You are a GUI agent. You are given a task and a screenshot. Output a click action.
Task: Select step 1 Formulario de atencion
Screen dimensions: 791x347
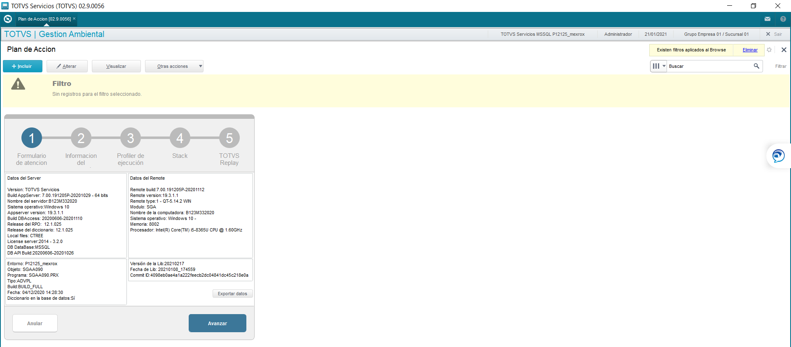[x=32, y=138]
